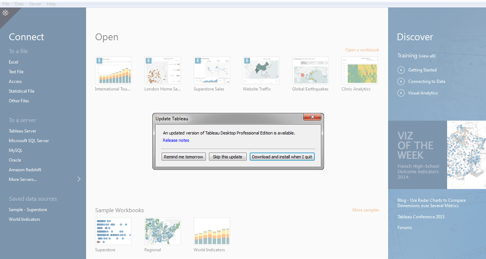Open the Global Earthquakes workbook thumbnail
This screenshot has height=259, width=486.
310,71
